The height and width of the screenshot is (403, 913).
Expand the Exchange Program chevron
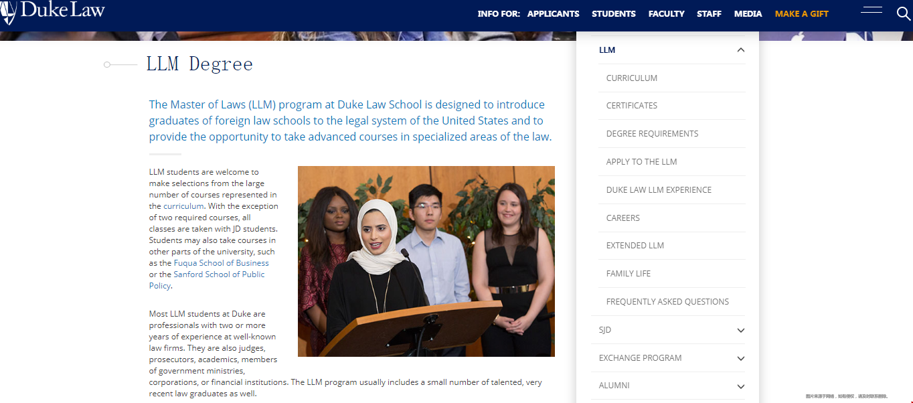coord(740,358)
